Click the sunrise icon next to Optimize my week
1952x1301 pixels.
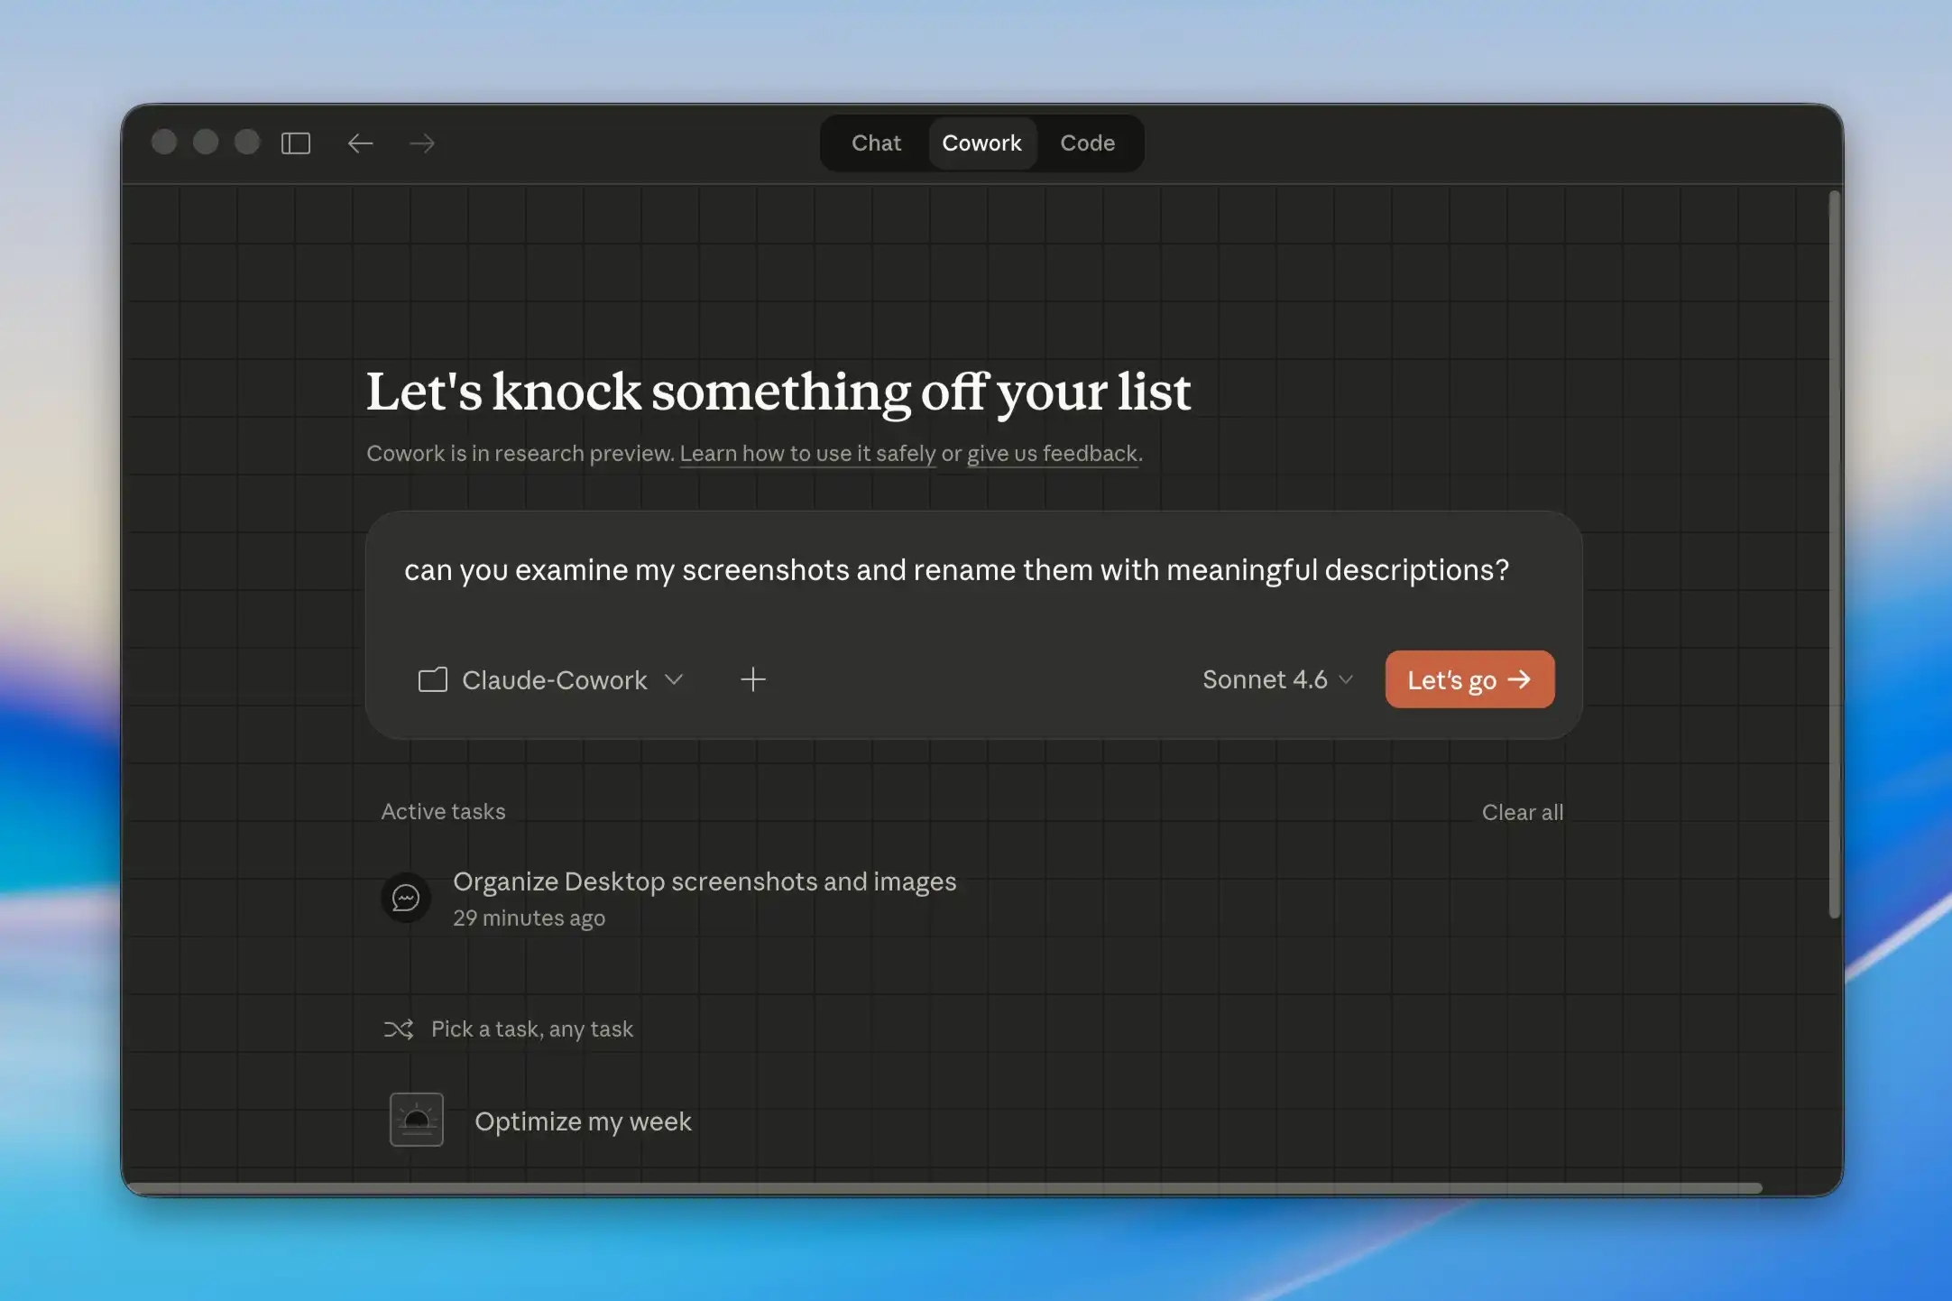click(x=416, y=1119)
